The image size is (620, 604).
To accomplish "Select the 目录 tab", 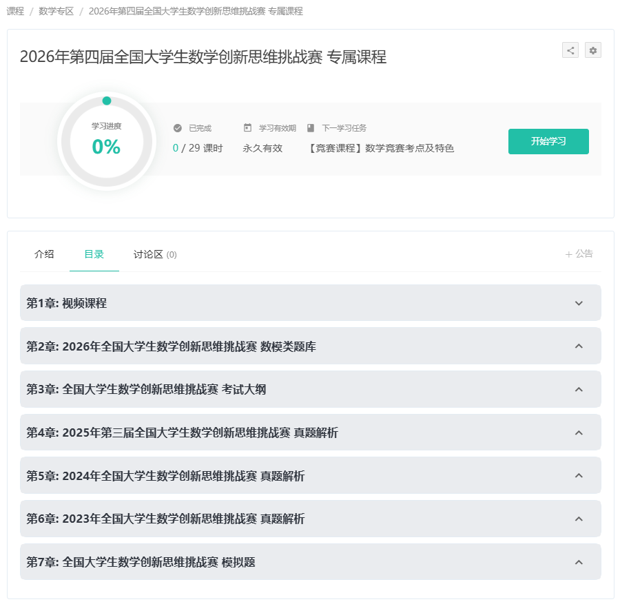I will pos(94,254).
